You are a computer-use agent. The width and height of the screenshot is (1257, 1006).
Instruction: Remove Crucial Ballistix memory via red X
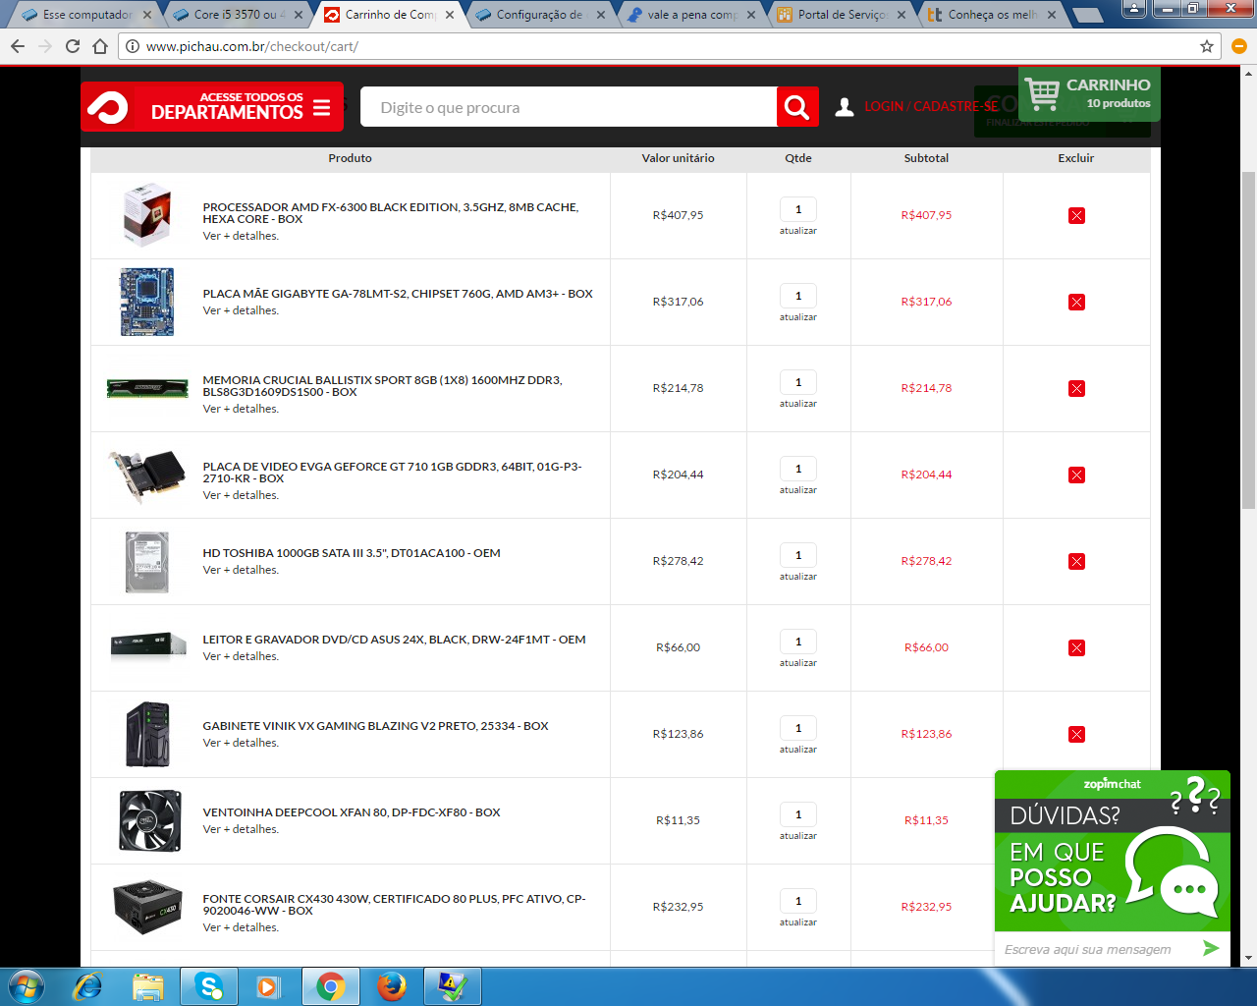pos(1076,388)
